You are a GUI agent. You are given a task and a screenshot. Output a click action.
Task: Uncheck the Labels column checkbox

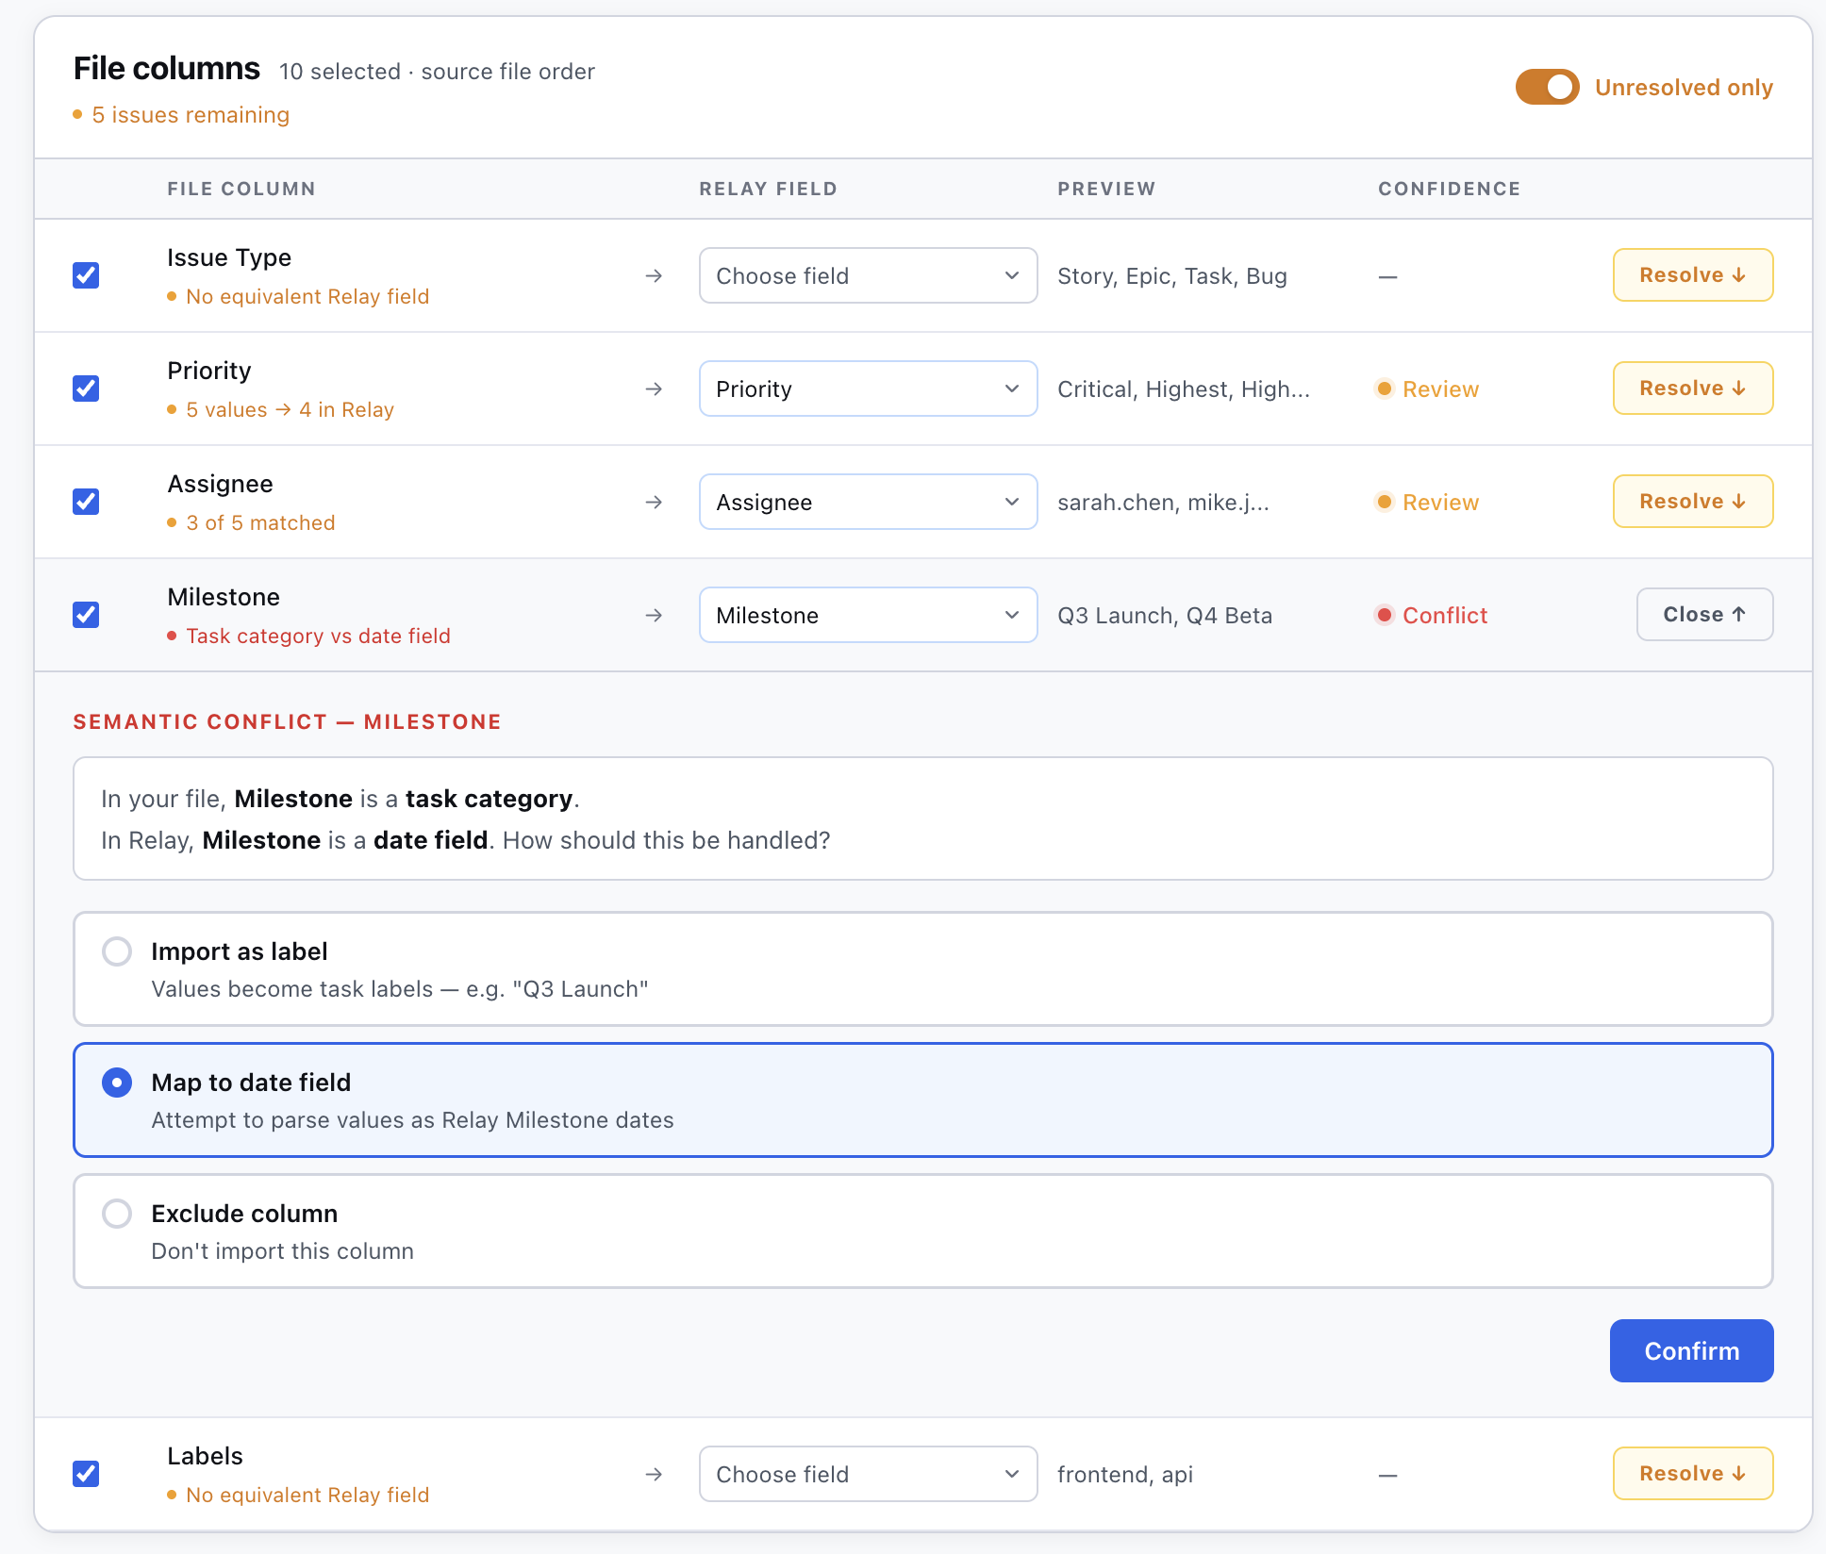pos(86,1474)
